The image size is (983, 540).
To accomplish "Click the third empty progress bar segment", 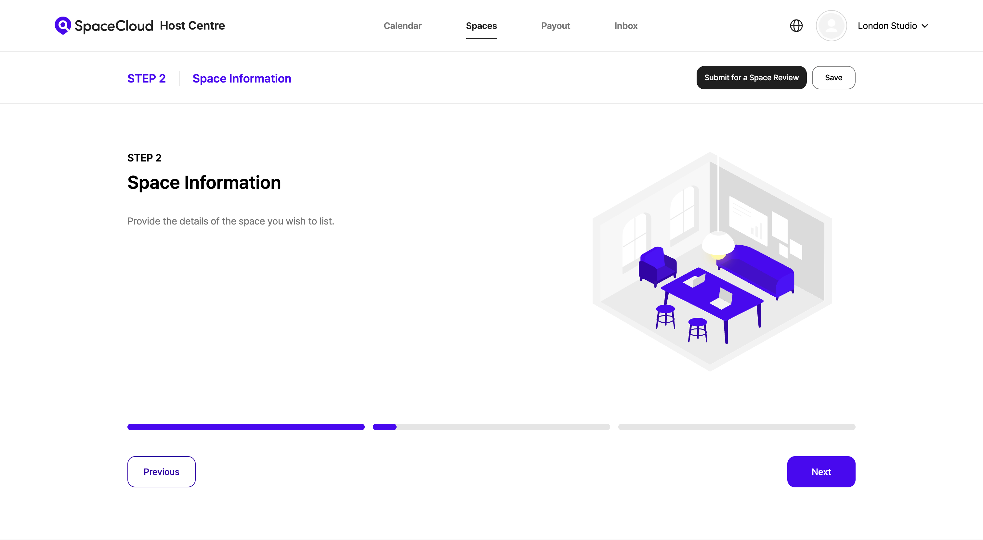I will click(737, 427).
